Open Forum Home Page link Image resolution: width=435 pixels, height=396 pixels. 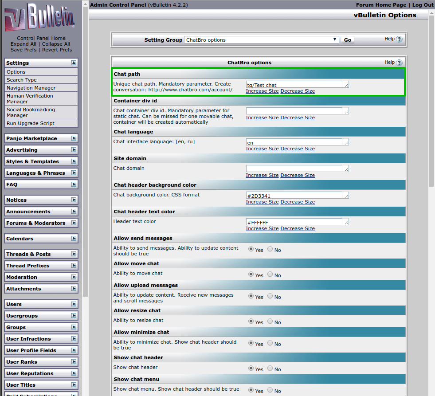[x=381, y=5]
